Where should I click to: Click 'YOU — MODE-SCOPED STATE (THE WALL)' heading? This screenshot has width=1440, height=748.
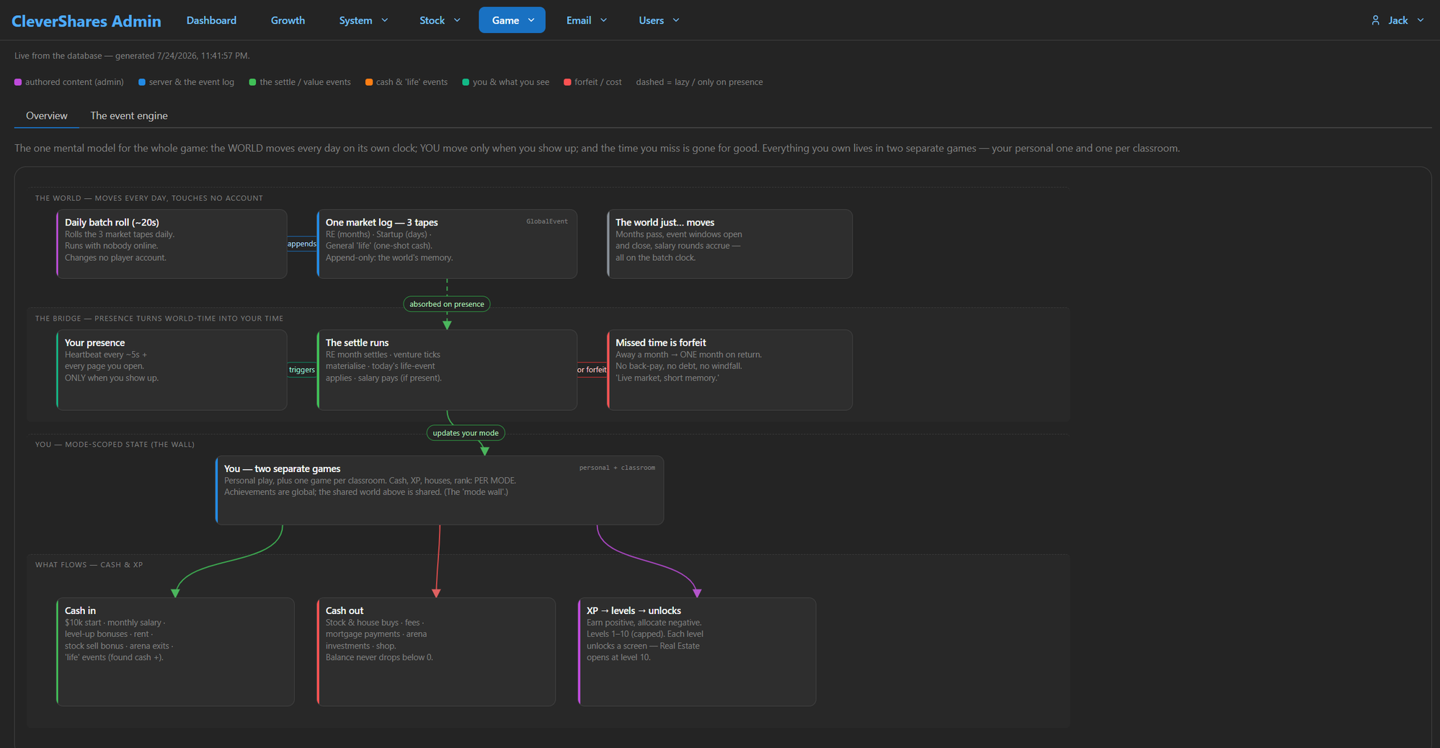click(115, 445)
